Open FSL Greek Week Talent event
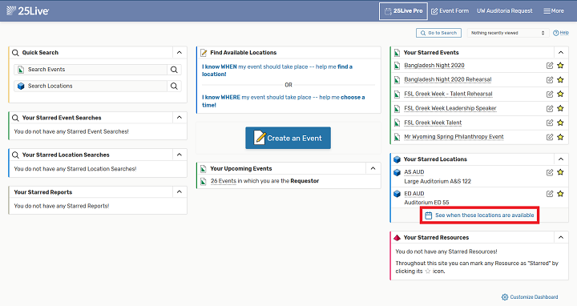This screenshot has height=306, width=577. [433, 123]
